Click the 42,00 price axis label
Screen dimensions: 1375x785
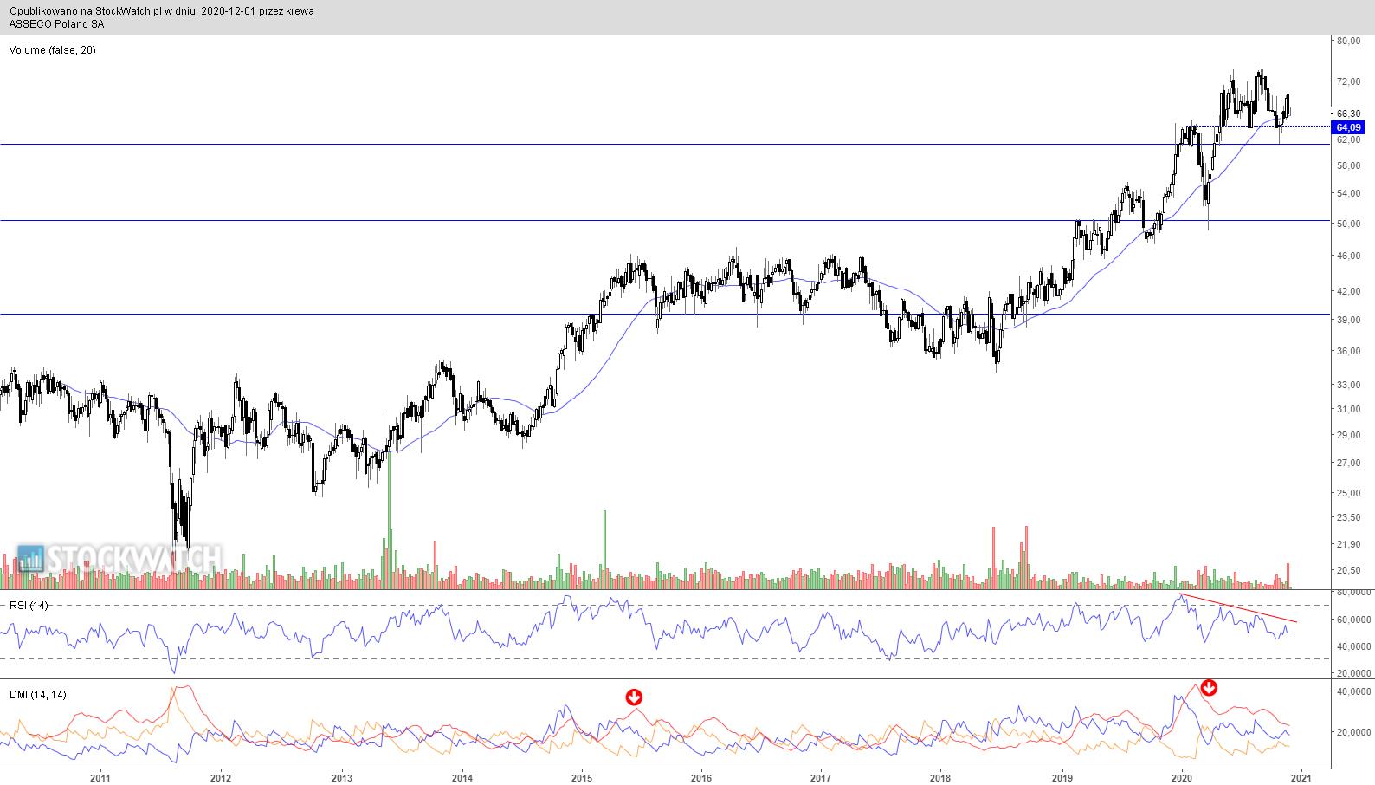1349,291
